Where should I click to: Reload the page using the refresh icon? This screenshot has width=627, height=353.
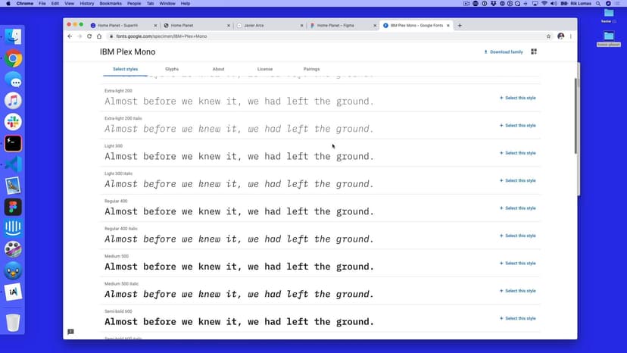(89, 36)
